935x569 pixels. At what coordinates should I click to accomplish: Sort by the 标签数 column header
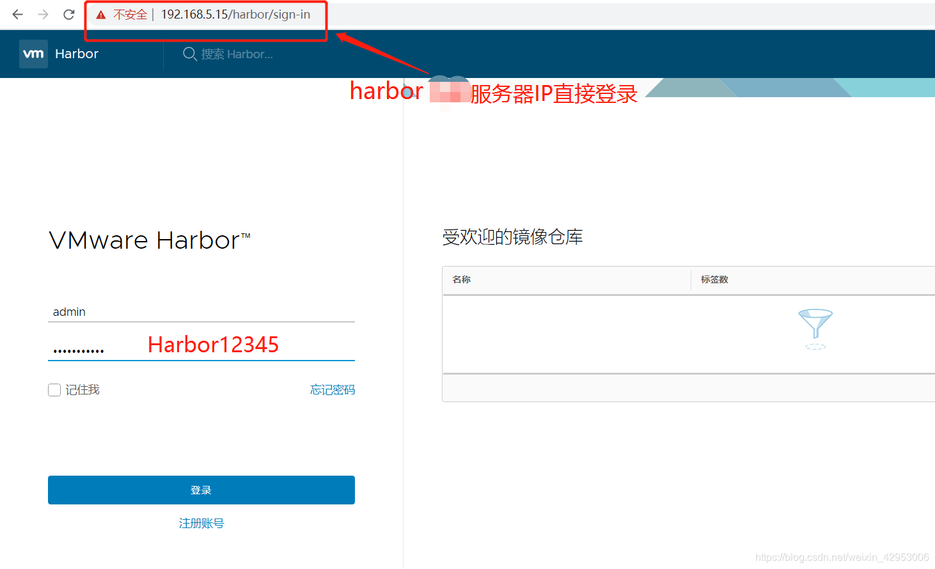tap(714, 279)
